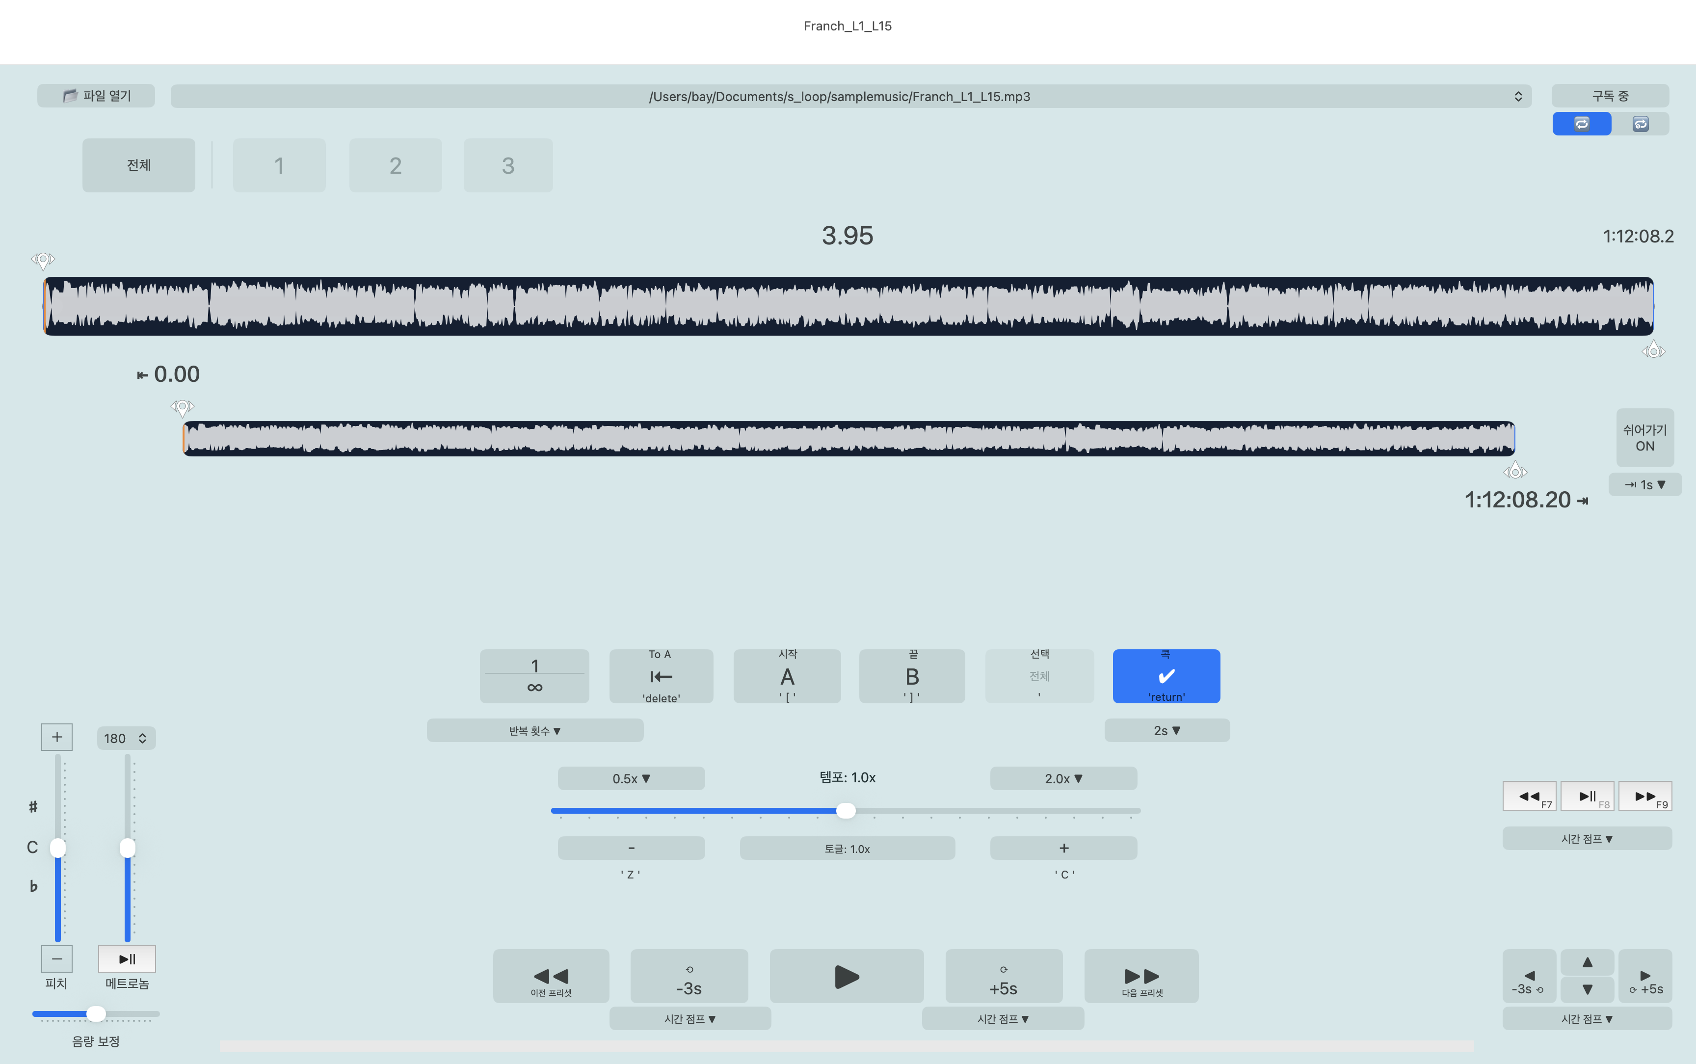Skip to next preset with fast-forward icon
The image size is (1696, 1064).
click(1141, 976)
